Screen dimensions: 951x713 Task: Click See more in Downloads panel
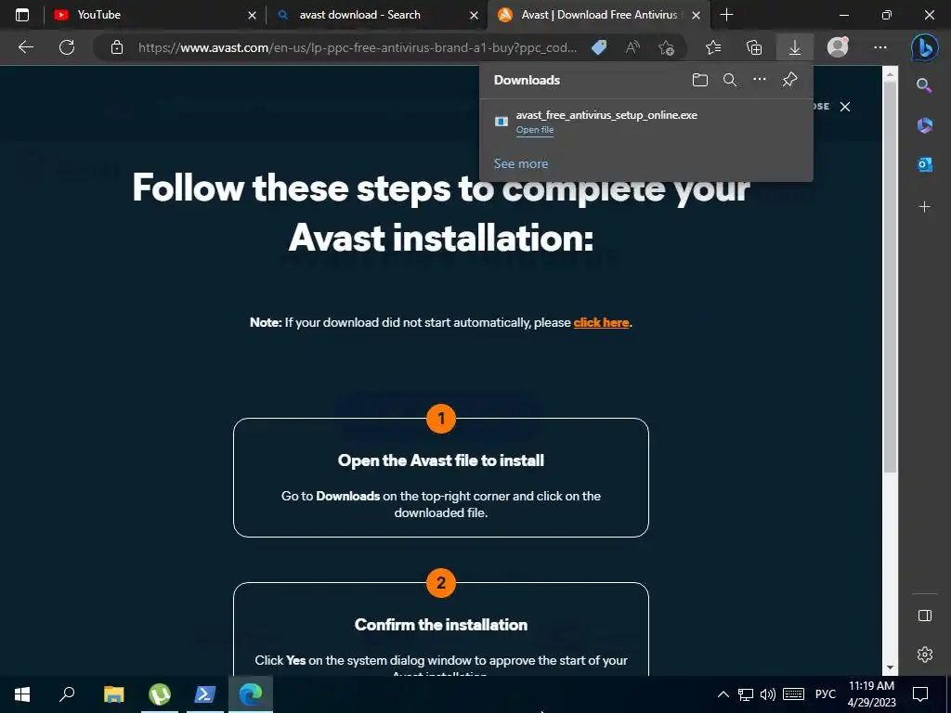520,163
